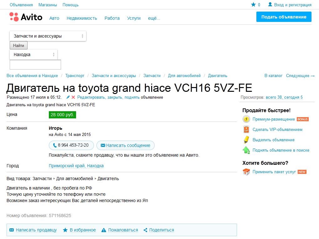This screenshot has height=239, width=319.
Task: Click the yellow highlighter icon
Action: pos(246,140)
